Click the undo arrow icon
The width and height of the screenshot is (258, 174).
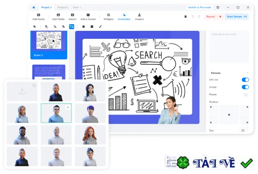point(193,17)
